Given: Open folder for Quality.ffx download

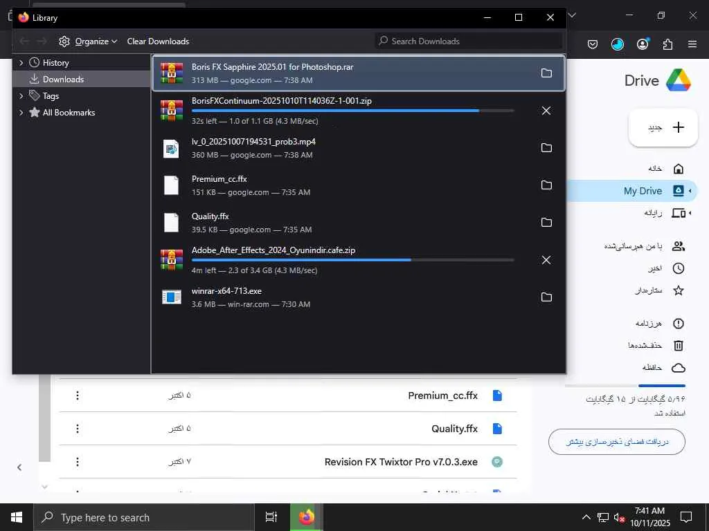Looking at the screenshot, I should 546,222.
